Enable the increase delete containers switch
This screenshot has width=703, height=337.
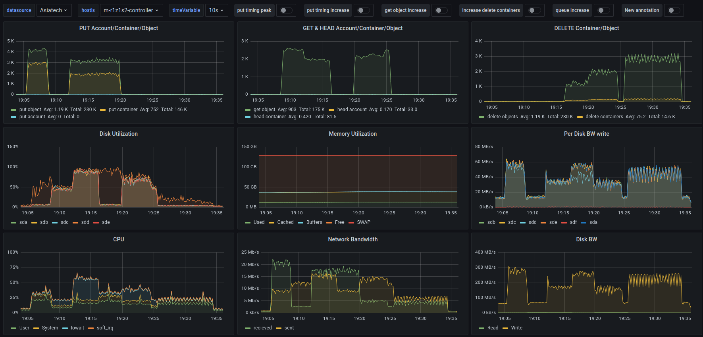tap(534, 10)
